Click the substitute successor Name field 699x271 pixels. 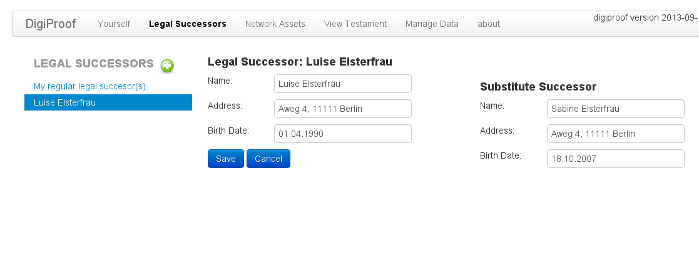(616, 109)
